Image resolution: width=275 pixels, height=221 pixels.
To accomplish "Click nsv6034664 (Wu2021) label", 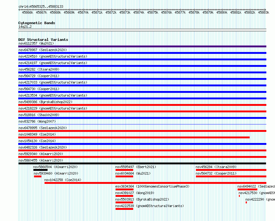I will (x=133, y=173).
